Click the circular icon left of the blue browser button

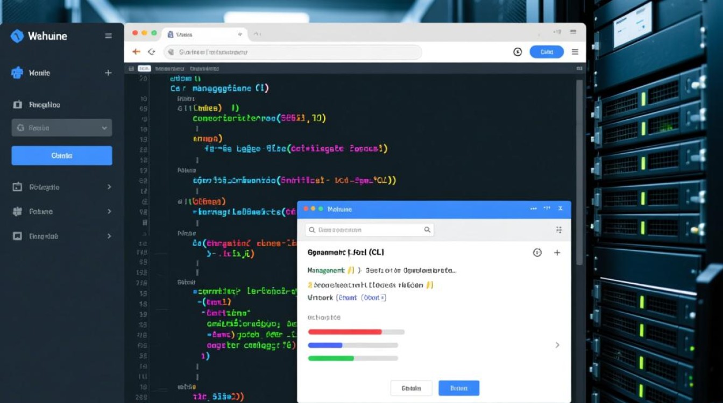pyautogui.click(x=518, y=52)
